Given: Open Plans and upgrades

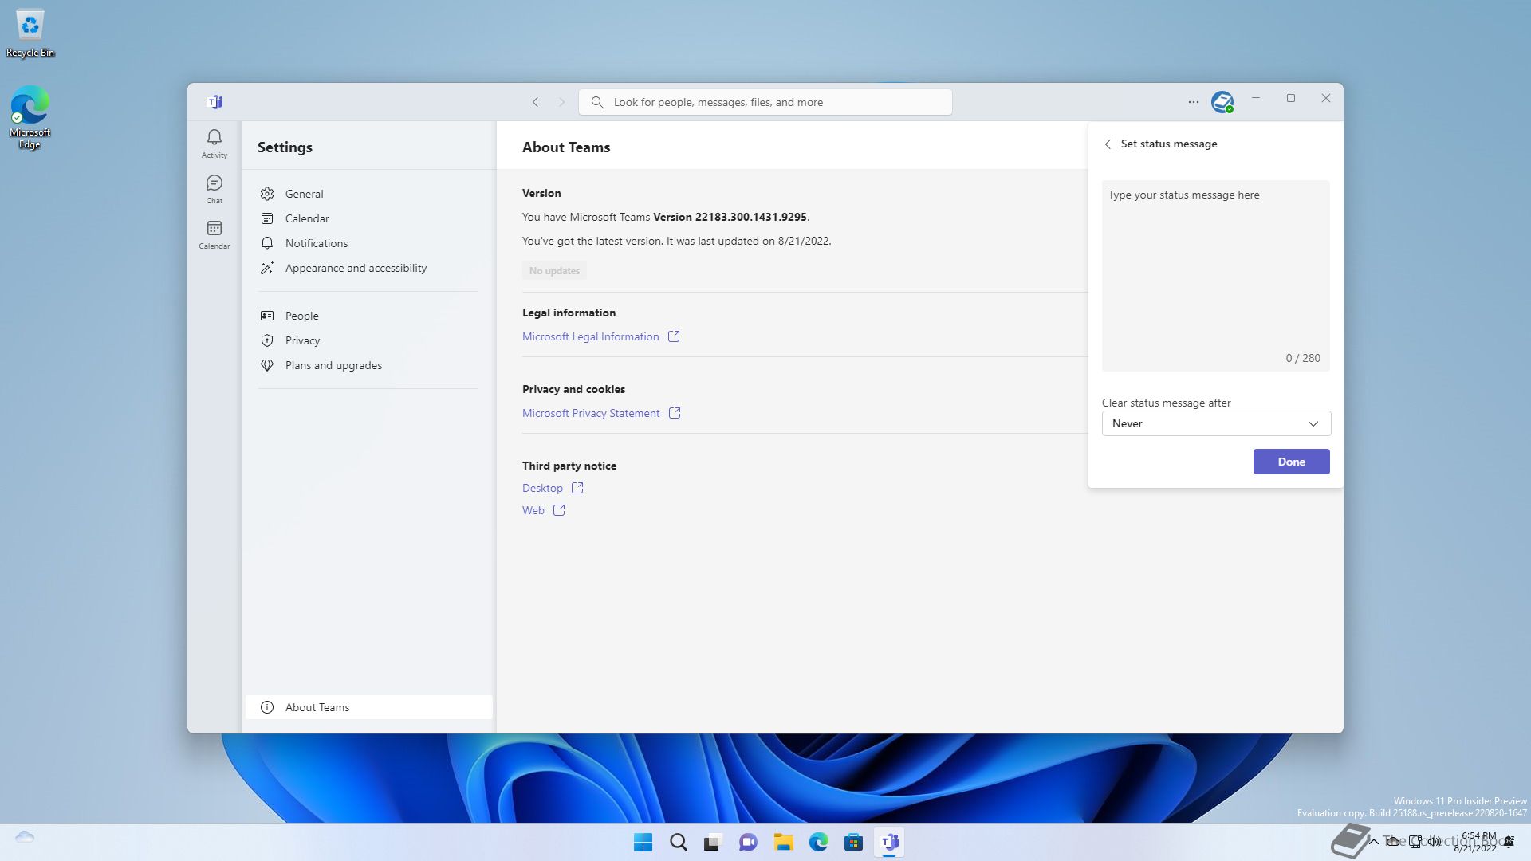Looking at the screenshot, I should click(x=368, y=365).
